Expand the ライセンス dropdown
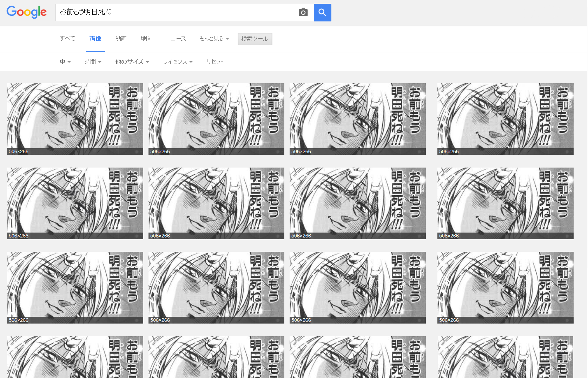 pos(178,61)
